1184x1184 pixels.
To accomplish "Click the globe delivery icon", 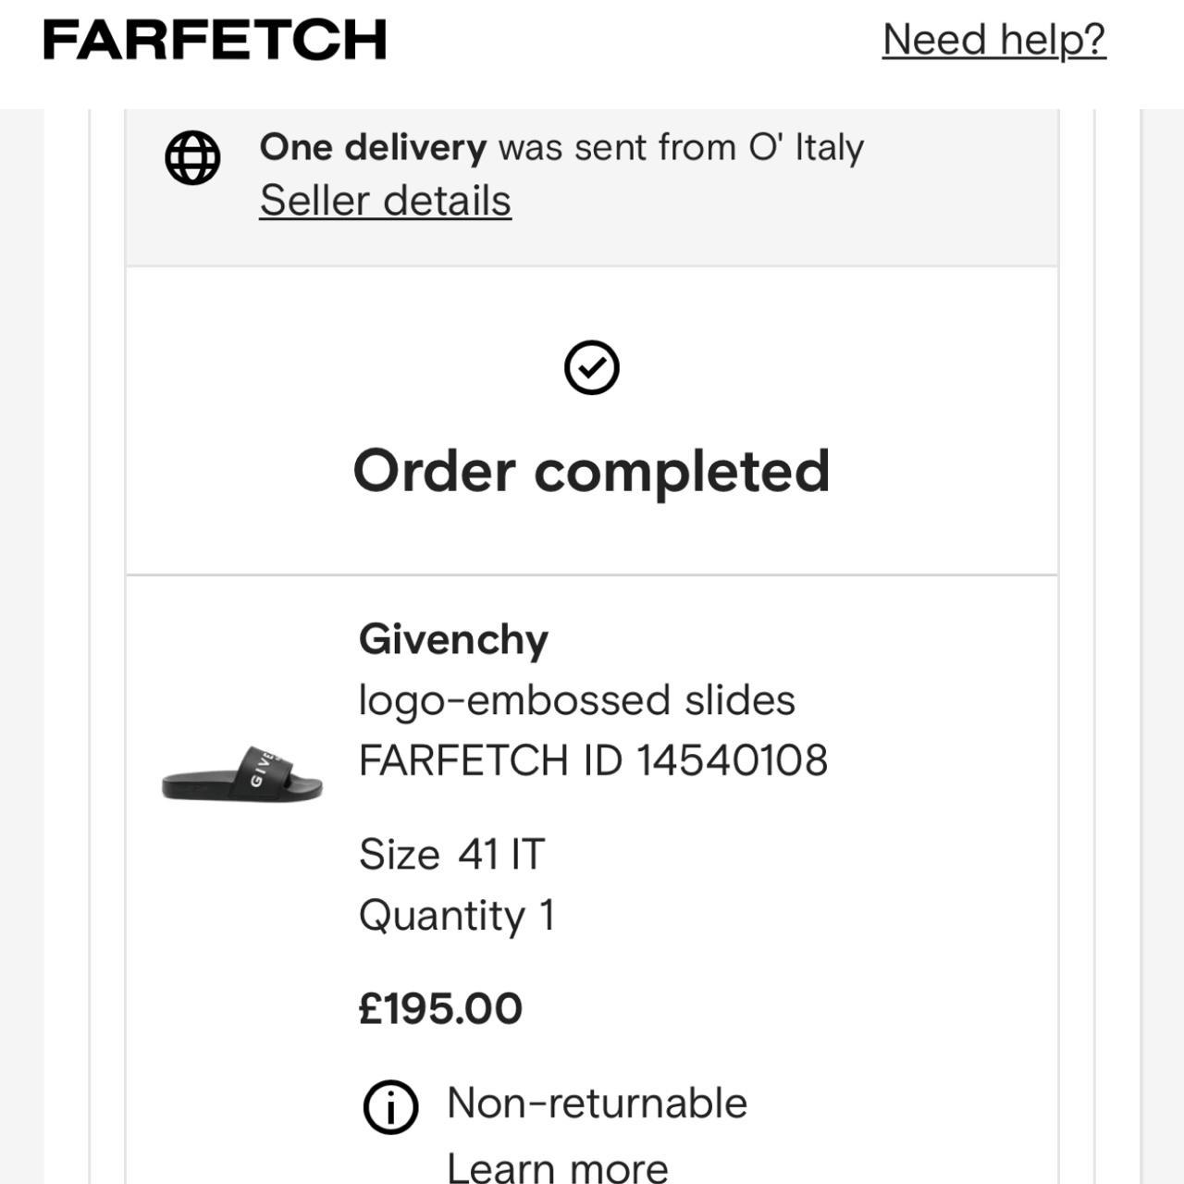I will click(192, 157).
